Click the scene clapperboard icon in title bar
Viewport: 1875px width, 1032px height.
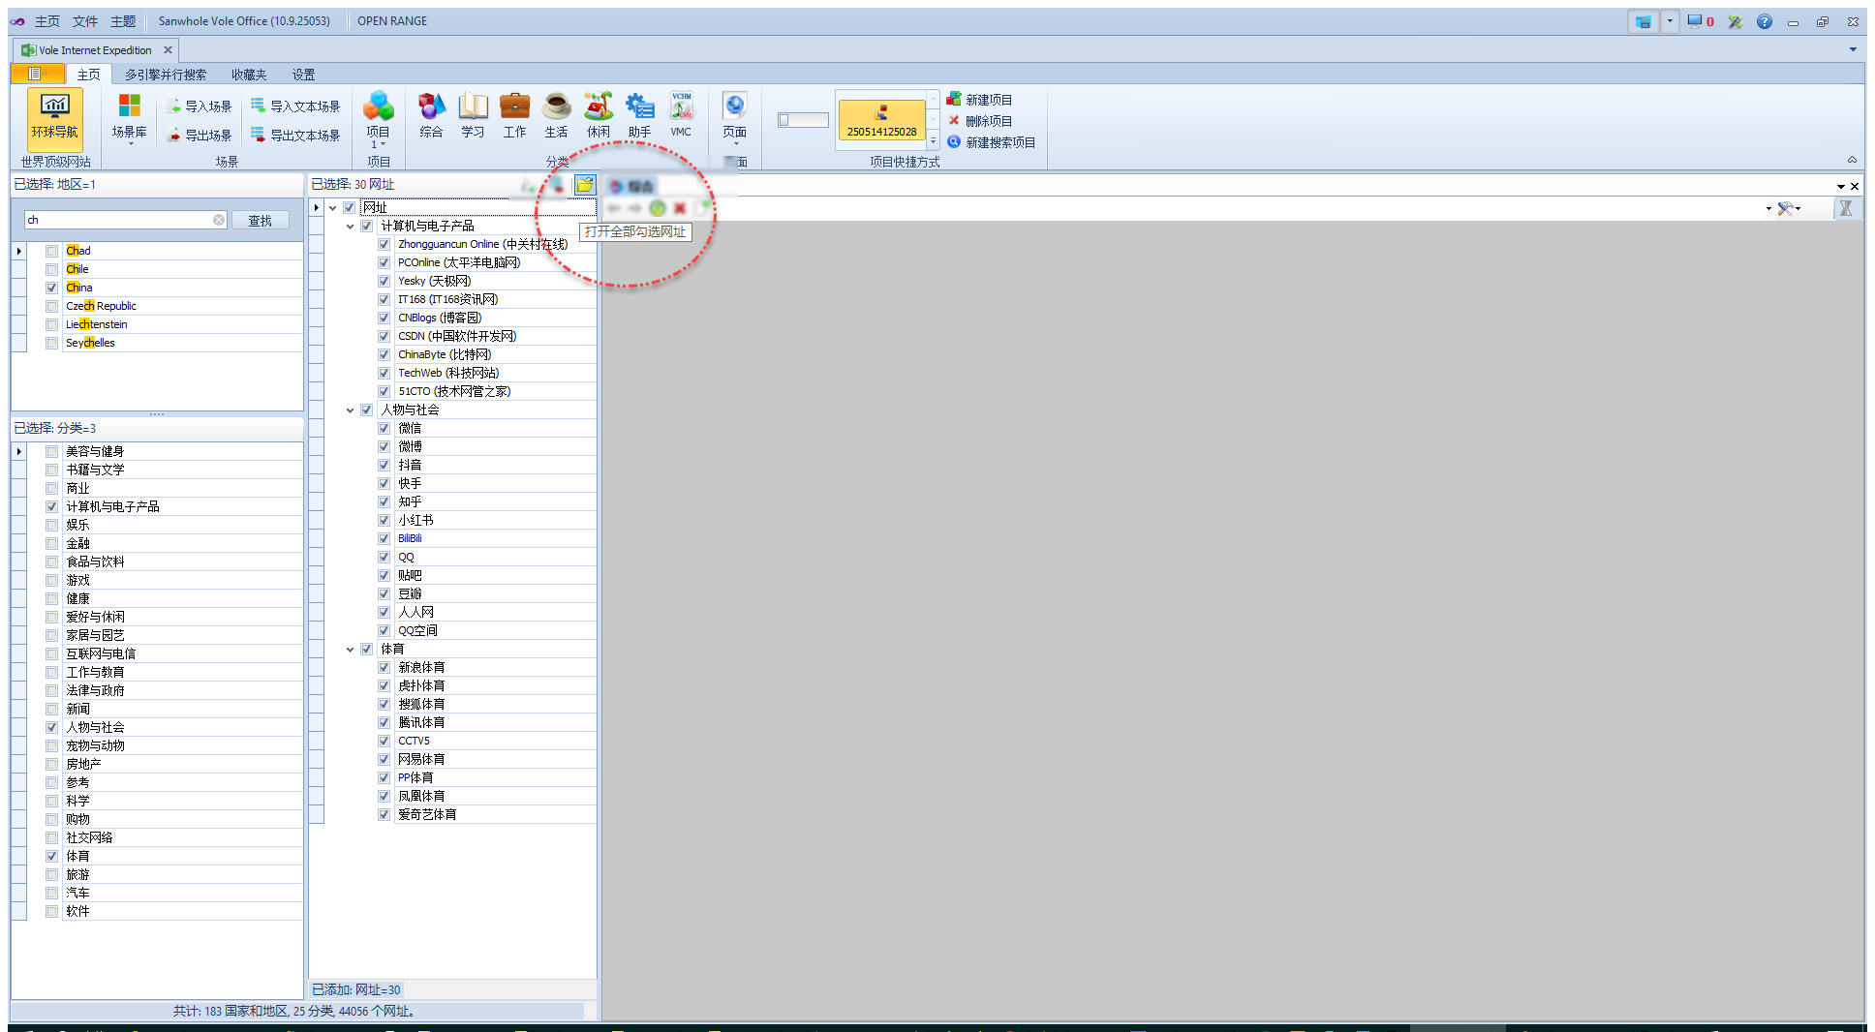[1644, 21]
